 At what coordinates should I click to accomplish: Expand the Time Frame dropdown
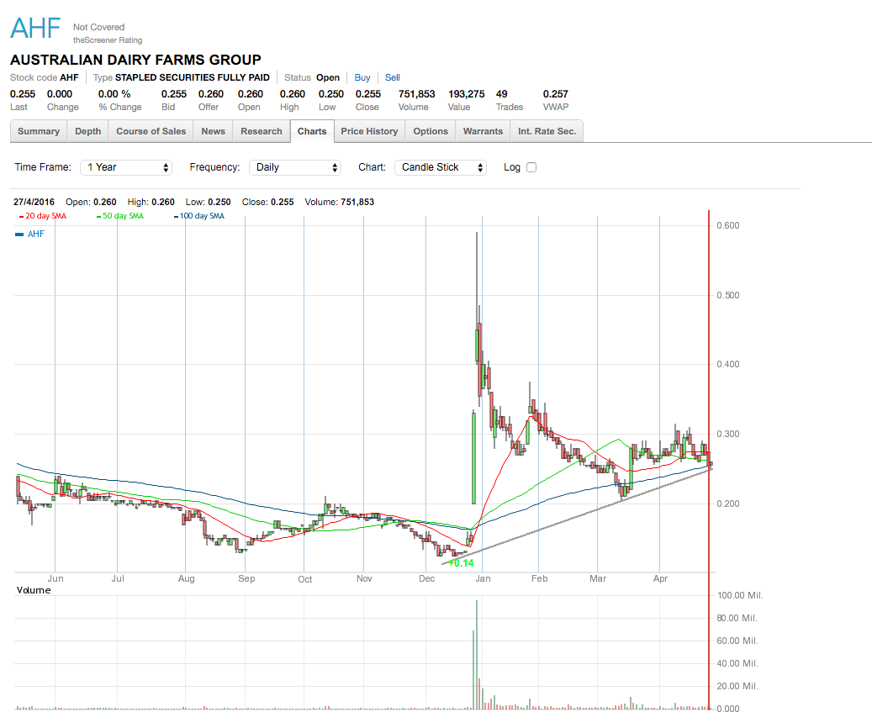pyautogui.click(x=126, y=167)
